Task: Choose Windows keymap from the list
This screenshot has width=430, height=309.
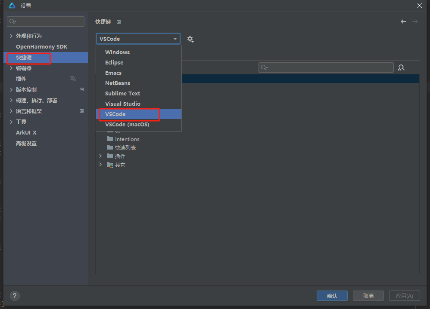Action: 138,52
